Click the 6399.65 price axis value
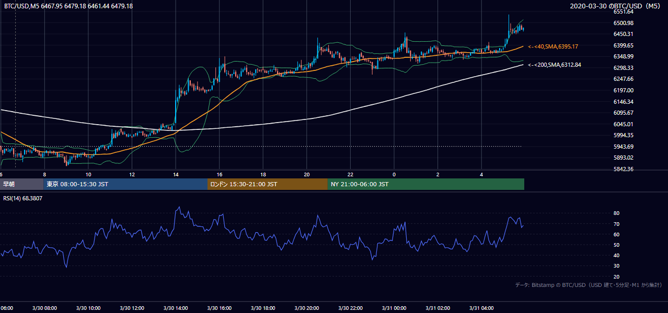Screen dimensions: 668x313 pos(624,45)
